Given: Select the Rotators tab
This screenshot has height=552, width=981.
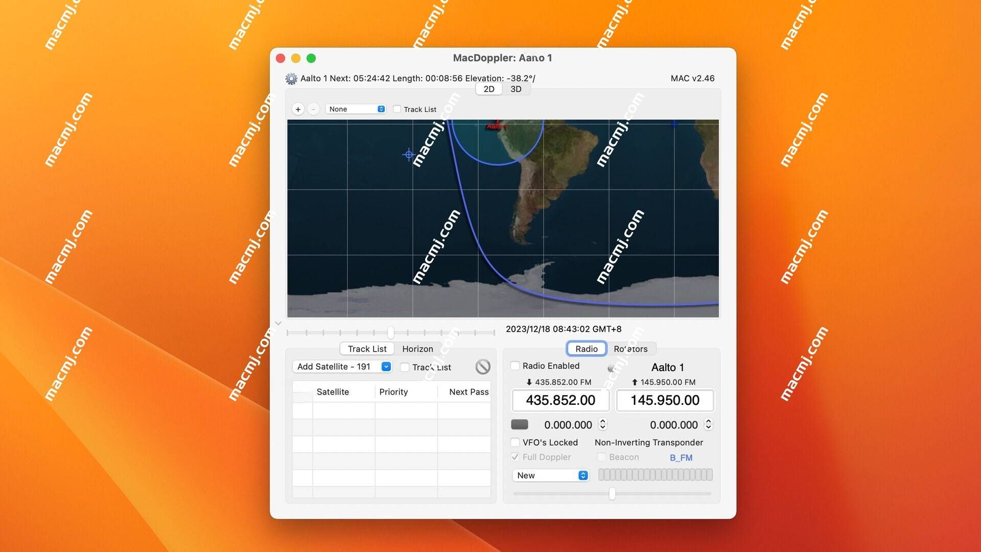Looking at the screenshot, I should pyautogui.click(x=630, y=349).
